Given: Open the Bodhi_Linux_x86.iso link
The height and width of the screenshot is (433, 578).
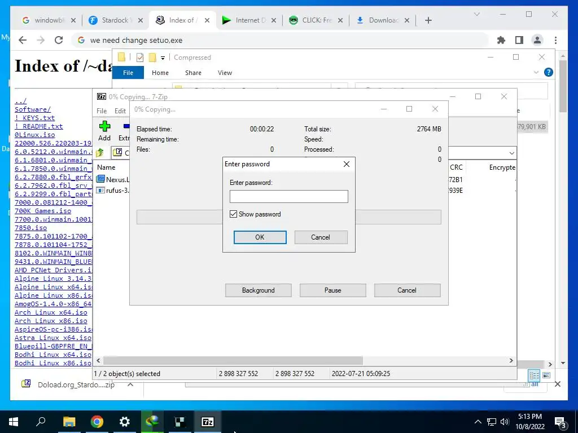Looking at the screenshot, I should [x=52, y=363].
